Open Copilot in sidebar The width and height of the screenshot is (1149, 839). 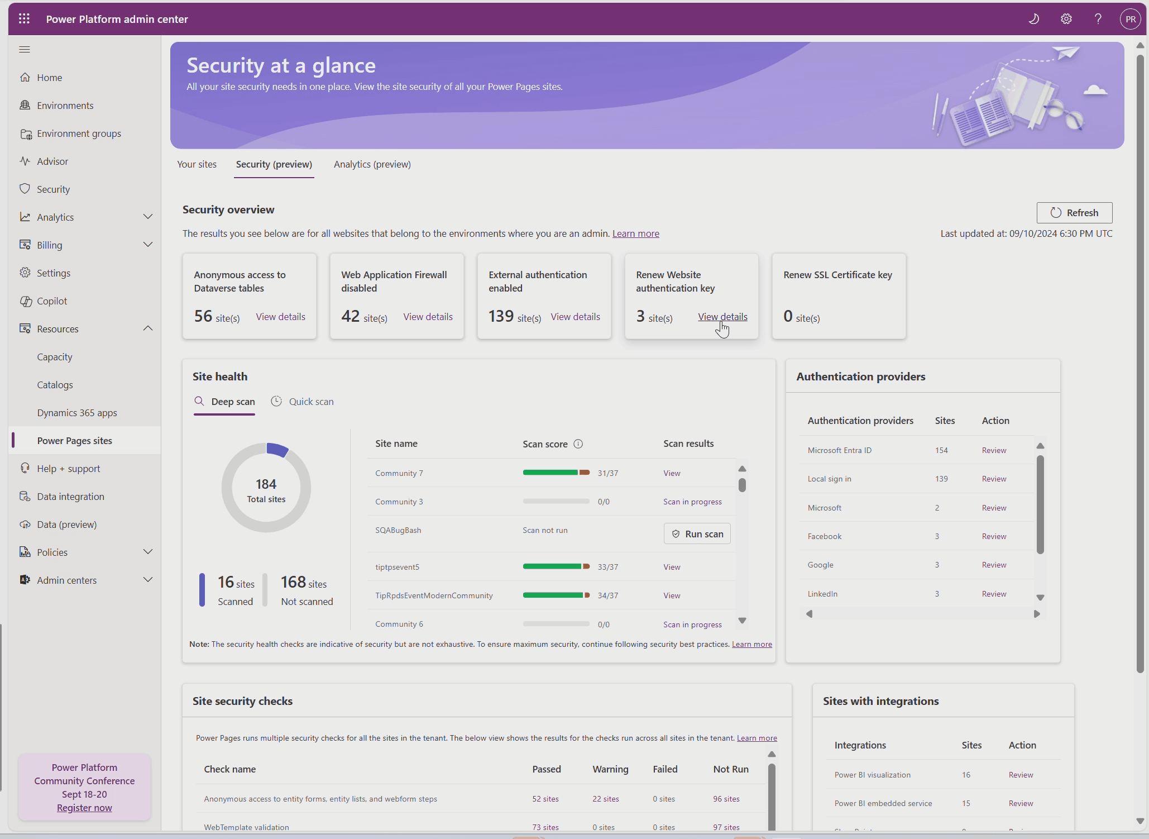pyautogui.click(x=52, y=301)
